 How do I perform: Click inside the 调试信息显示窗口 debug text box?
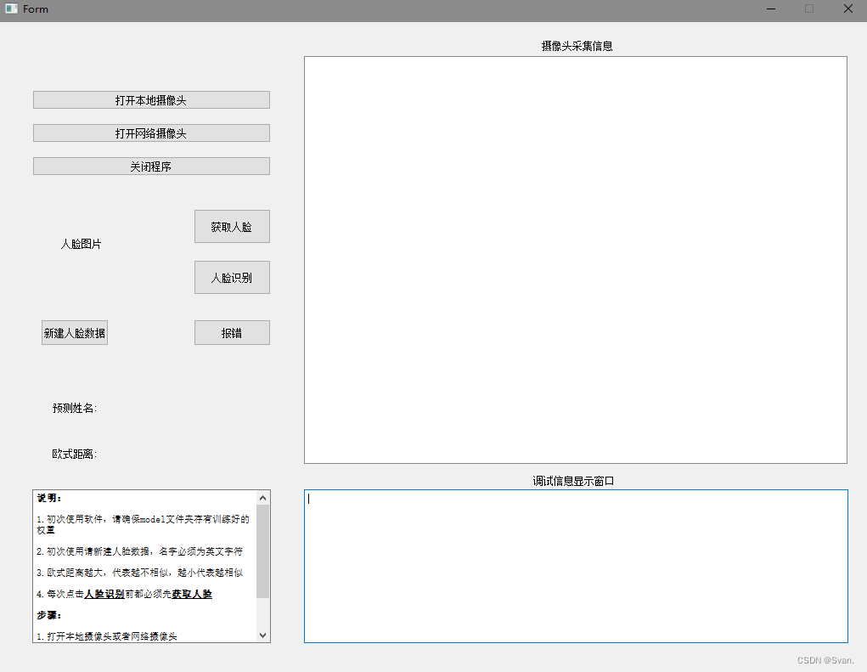click(575, 565)
